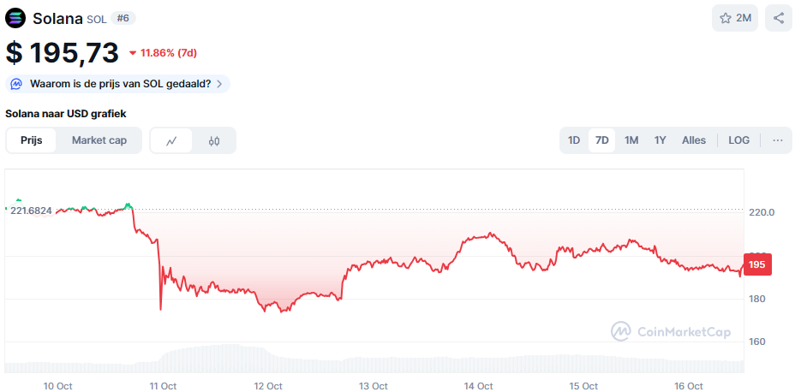Switch to candlestick chart view

click(214, 140)
